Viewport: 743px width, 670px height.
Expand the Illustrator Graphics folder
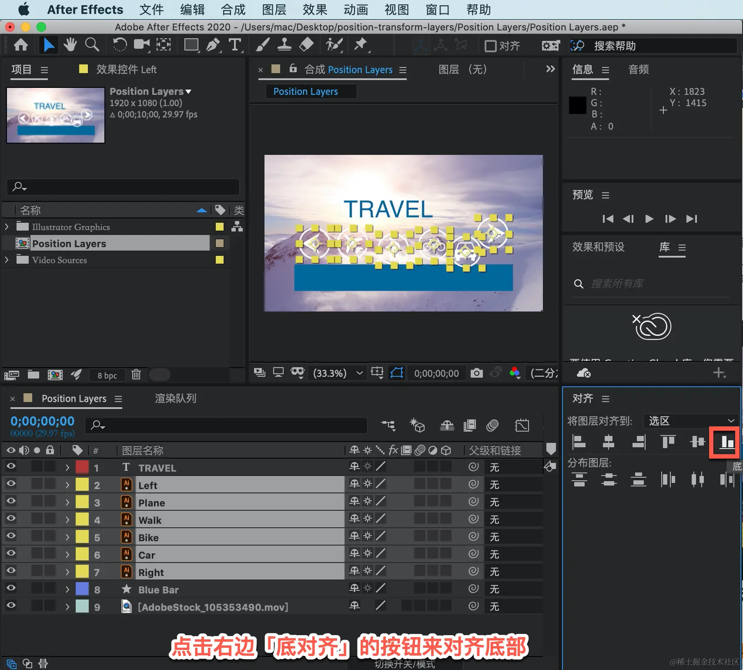click(7, 227)
